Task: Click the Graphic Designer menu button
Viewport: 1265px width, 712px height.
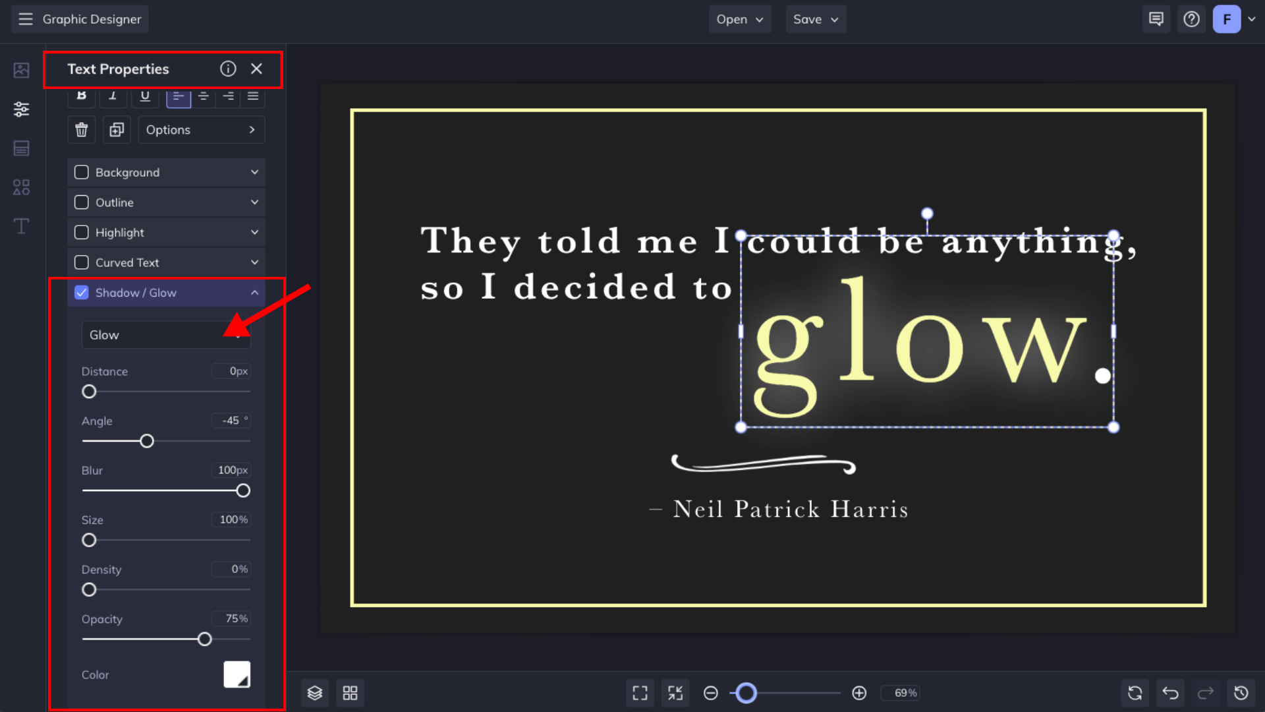Action: click(80, 19)
